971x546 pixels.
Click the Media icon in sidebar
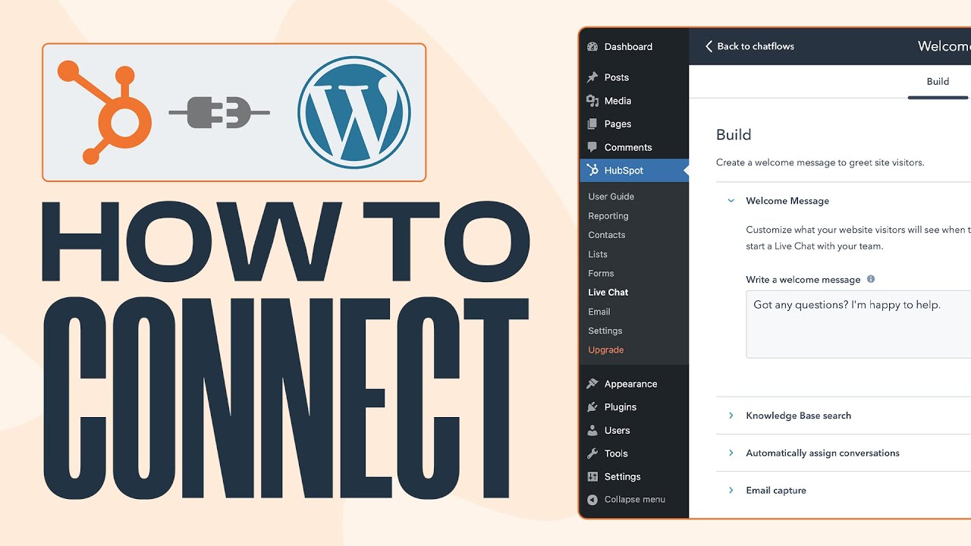[x=592, y=101]
